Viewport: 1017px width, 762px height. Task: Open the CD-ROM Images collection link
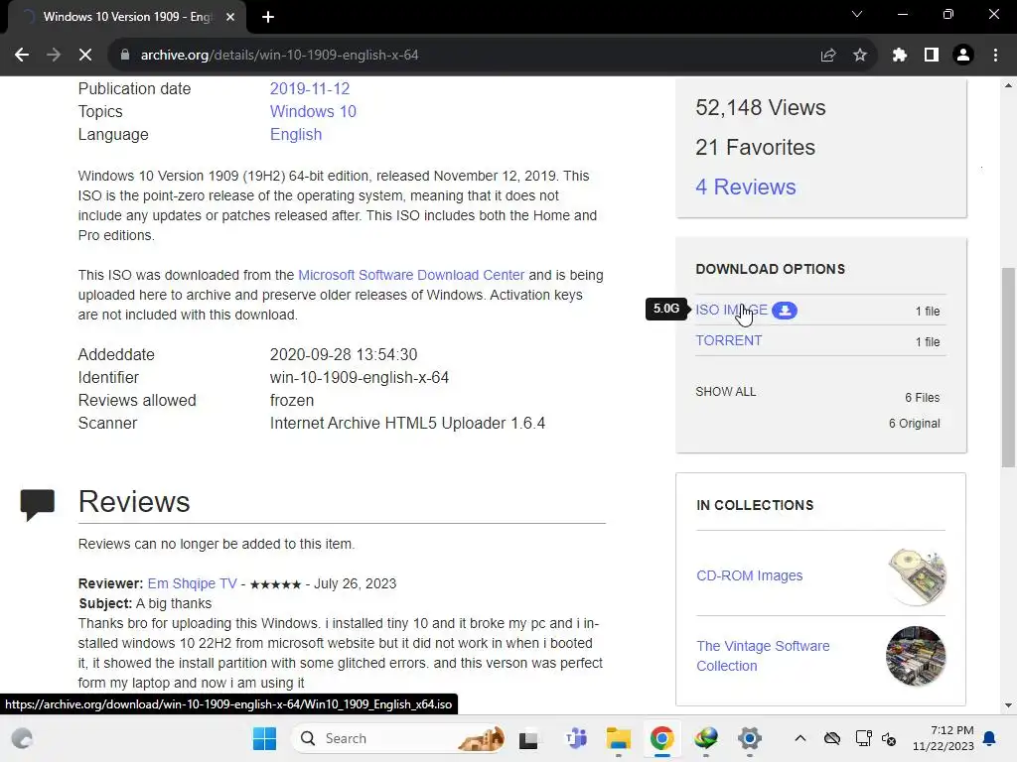coord(749,575)
